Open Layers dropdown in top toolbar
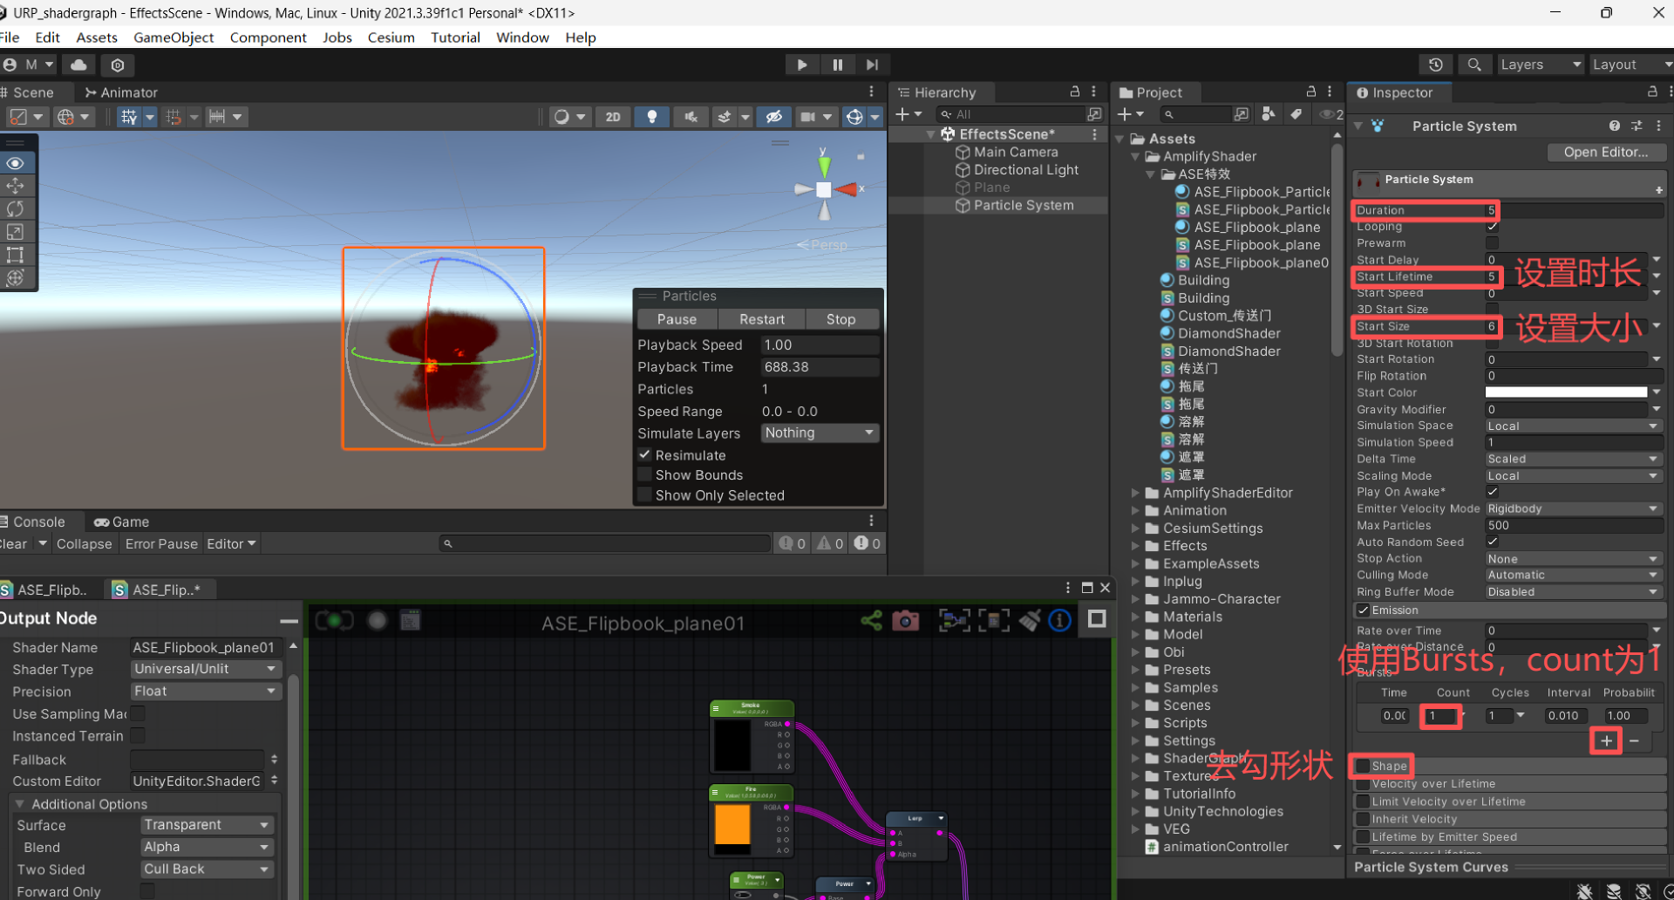 coord(1540,65)
